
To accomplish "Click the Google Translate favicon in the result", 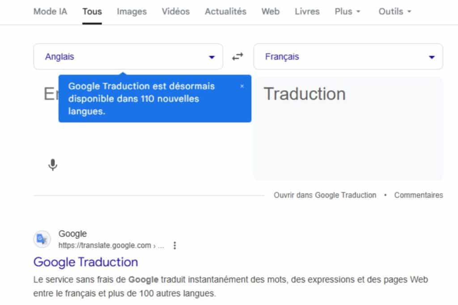I will [x=42, y=239].
